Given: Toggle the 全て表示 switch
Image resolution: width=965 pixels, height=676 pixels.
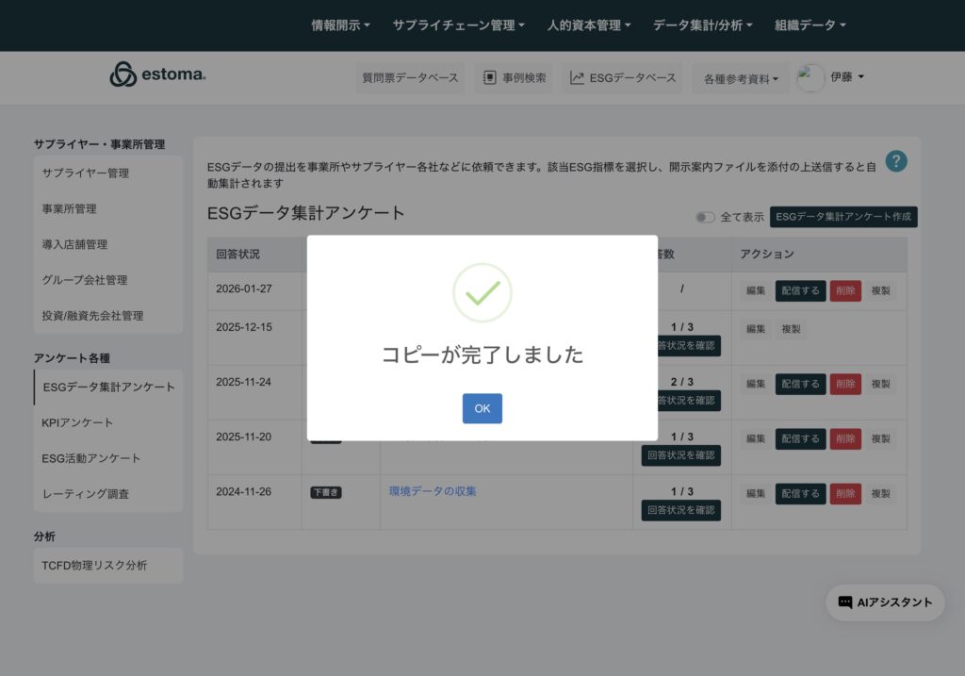Looking at the screenshot, I should pos(705,217).
